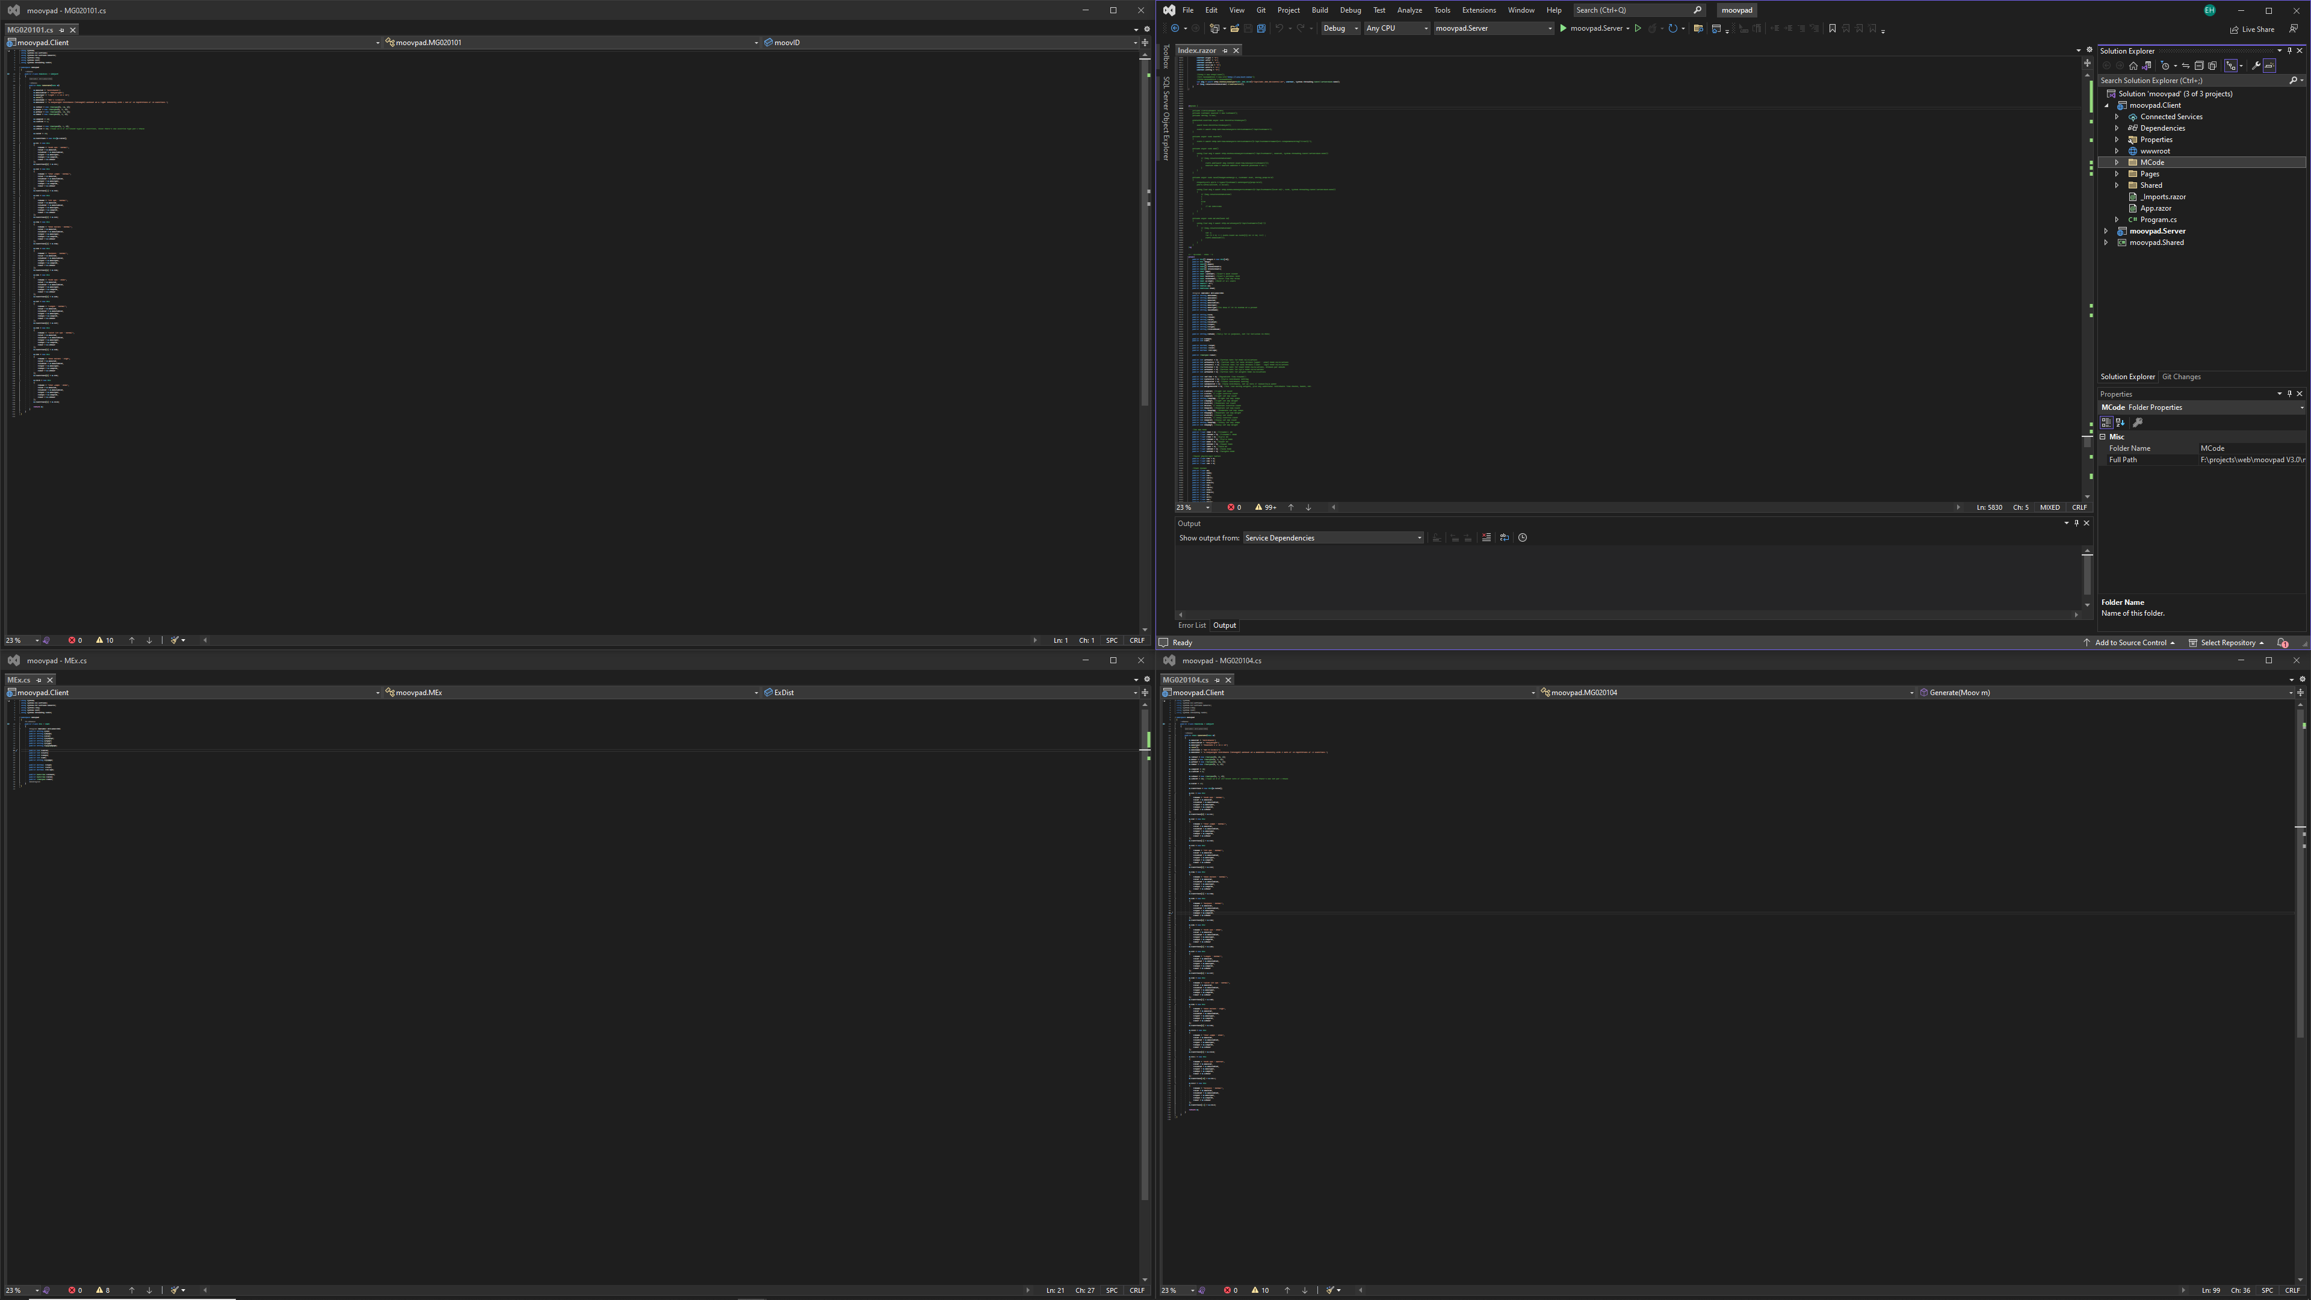Click CRLF line ending in MG020104.cs window
This screenshot has width=2311, height=1300.
pos(2292,1290)
